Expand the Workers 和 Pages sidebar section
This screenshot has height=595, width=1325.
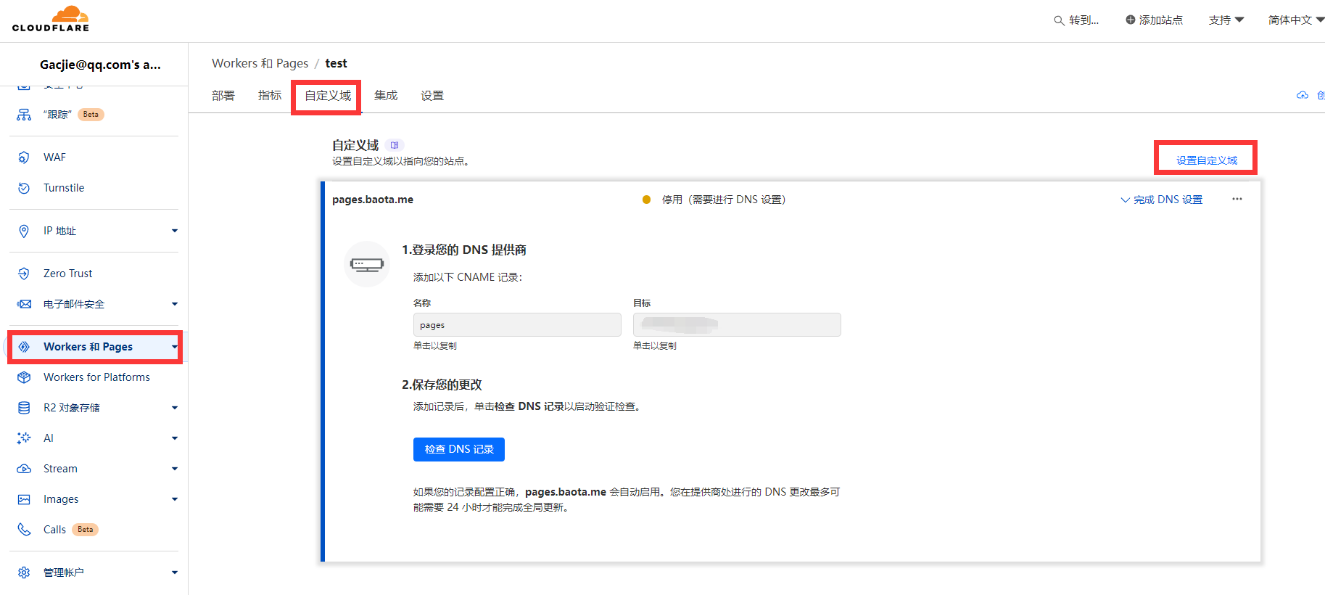click(175, 347)
